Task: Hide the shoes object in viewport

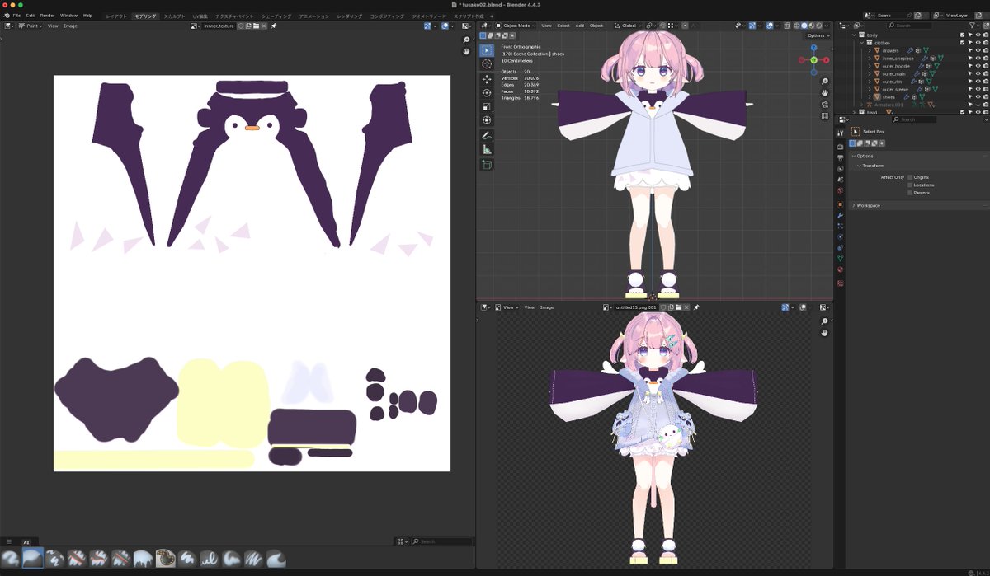Action: coord(978,97)
